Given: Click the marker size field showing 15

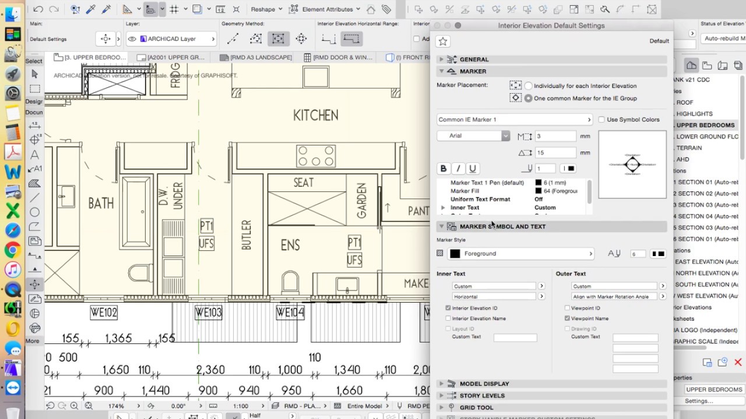Looking at the screenshot, I should [x=555, y=152].
